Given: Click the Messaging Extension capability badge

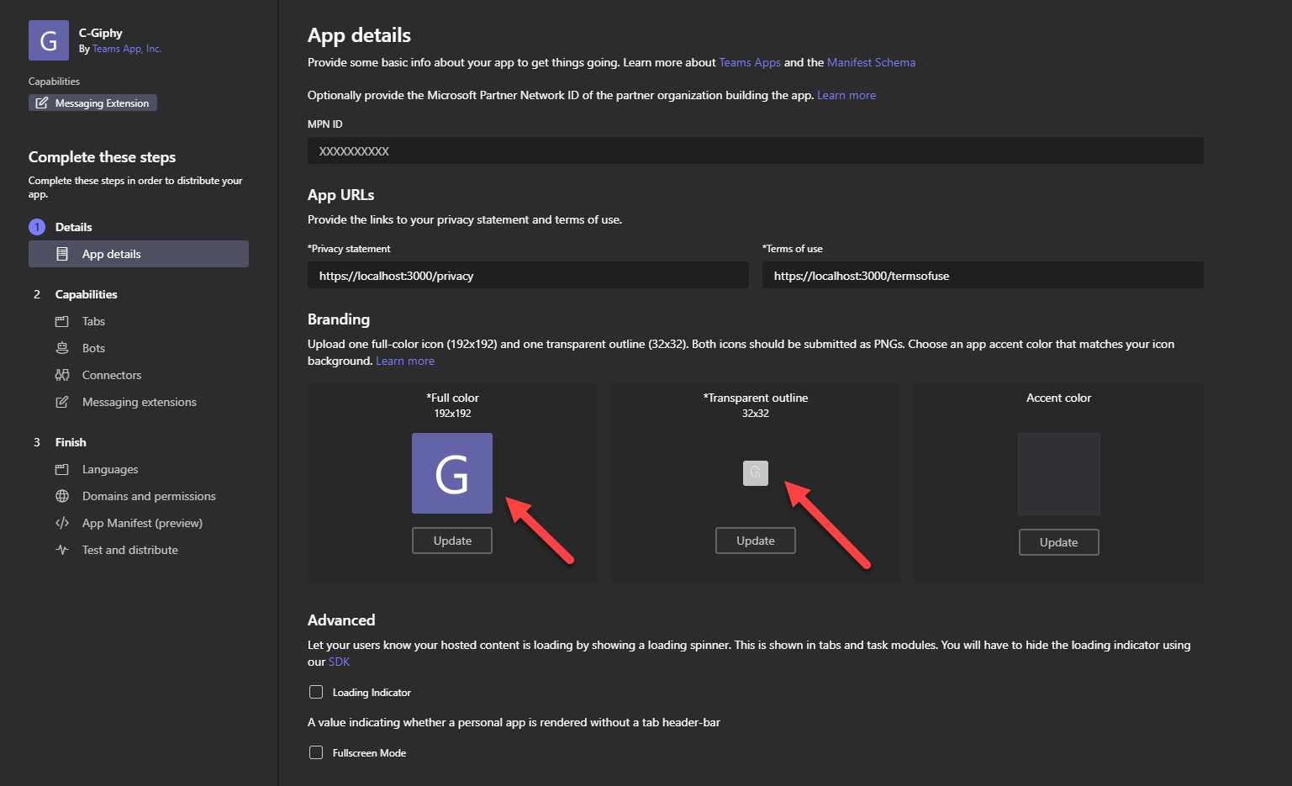Looking at the screenshot, I should click(x=92, y=103).
